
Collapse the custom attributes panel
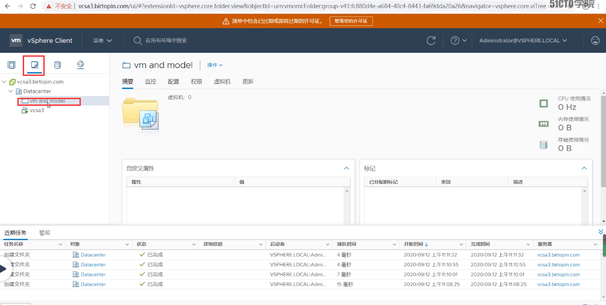(346, 168)
